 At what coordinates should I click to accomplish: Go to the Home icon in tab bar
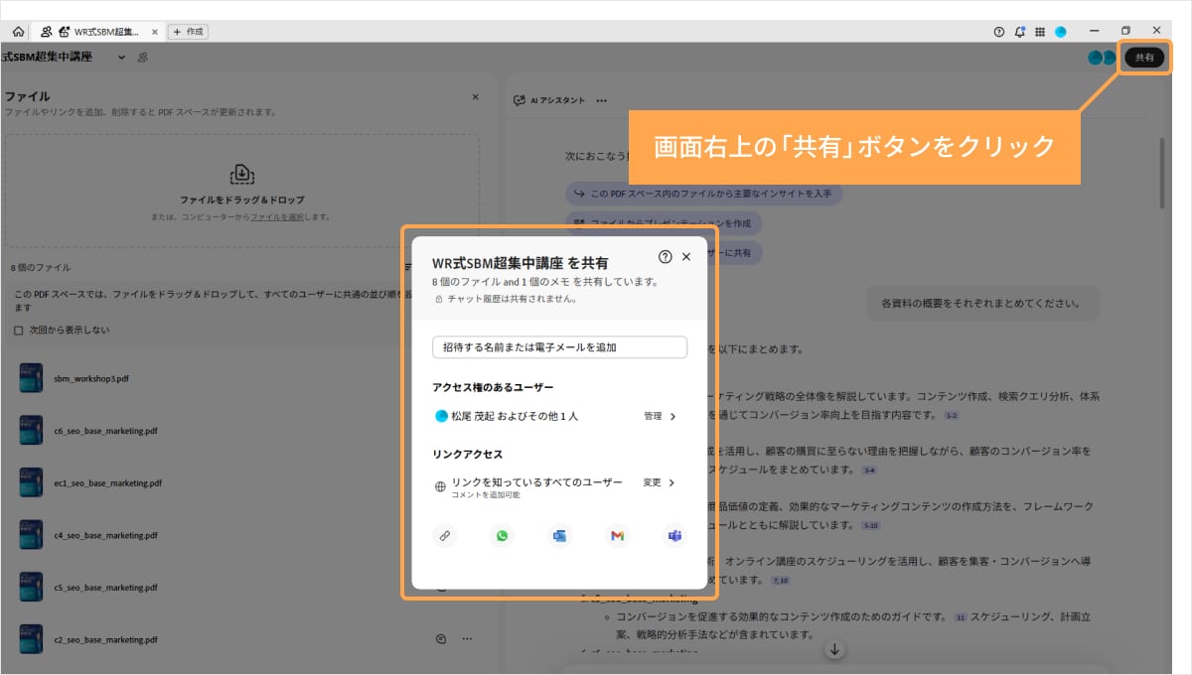pos(18,32)
